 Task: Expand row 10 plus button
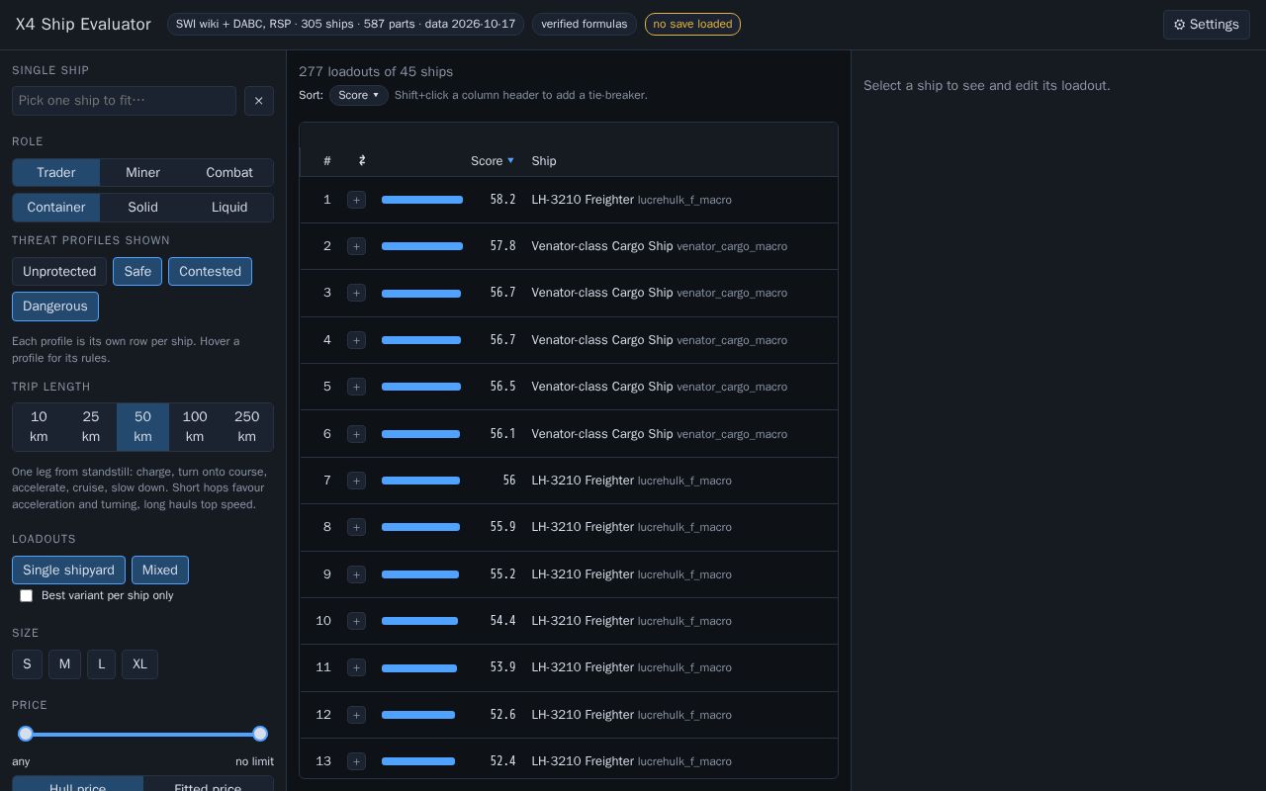(357, 621)
